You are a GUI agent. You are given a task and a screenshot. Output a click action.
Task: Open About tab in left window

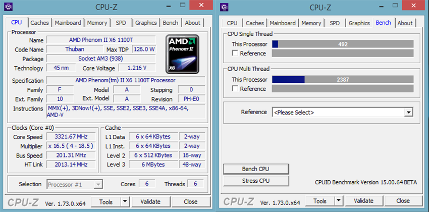click(x=193, y=23)
